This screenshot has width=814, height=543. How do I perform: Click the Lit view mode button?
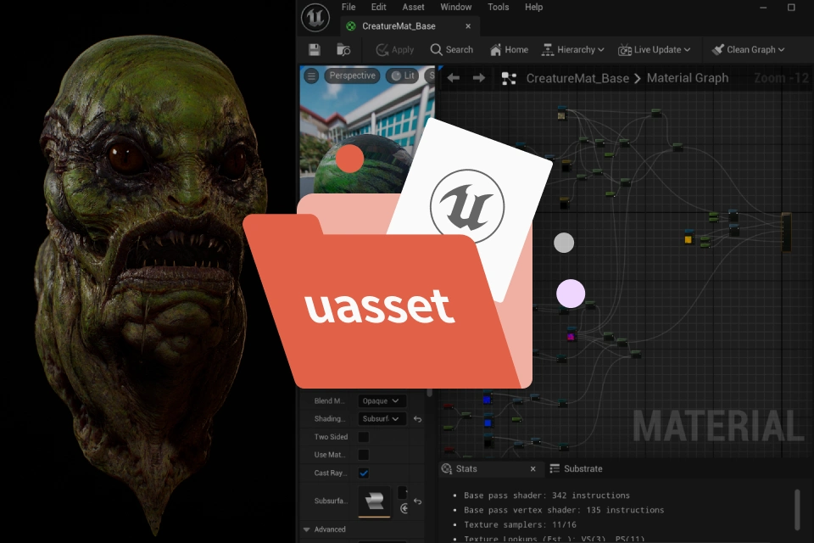tap(403, 76)
